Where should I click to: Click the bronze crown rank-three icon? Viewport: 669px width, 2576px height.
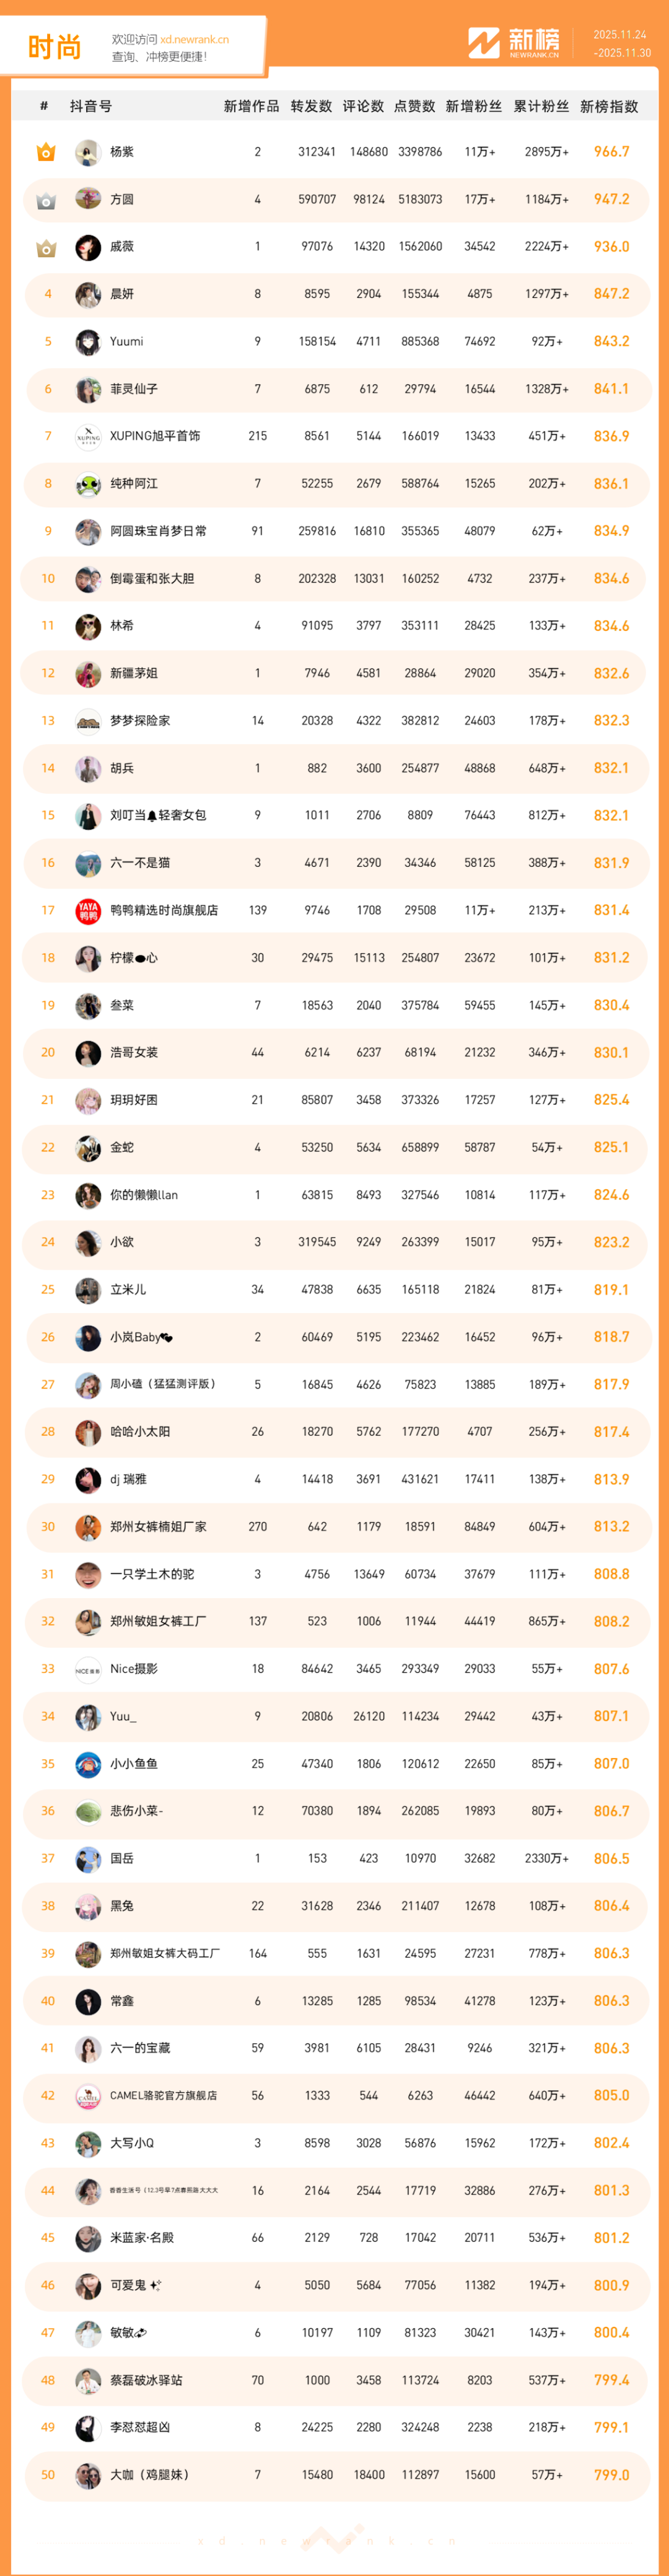tap(46, 247)
